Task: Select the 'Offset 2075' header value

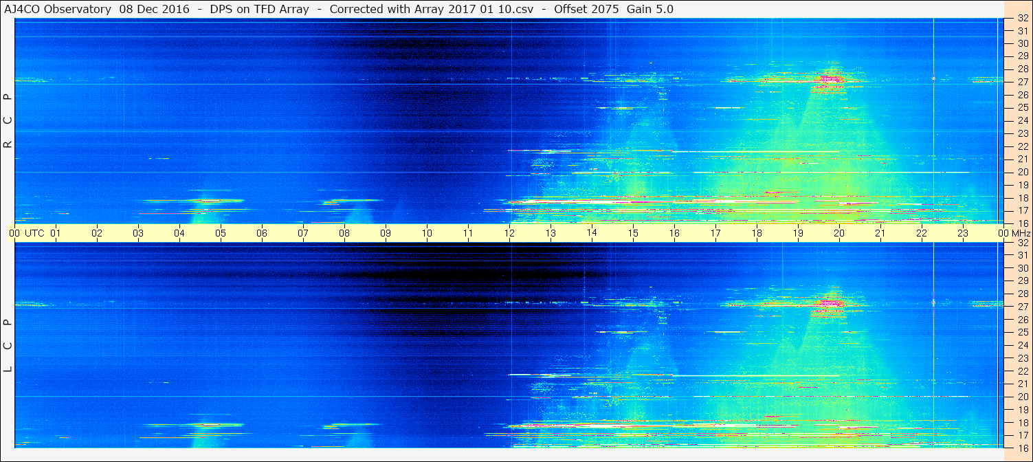Action: point(586,9)
